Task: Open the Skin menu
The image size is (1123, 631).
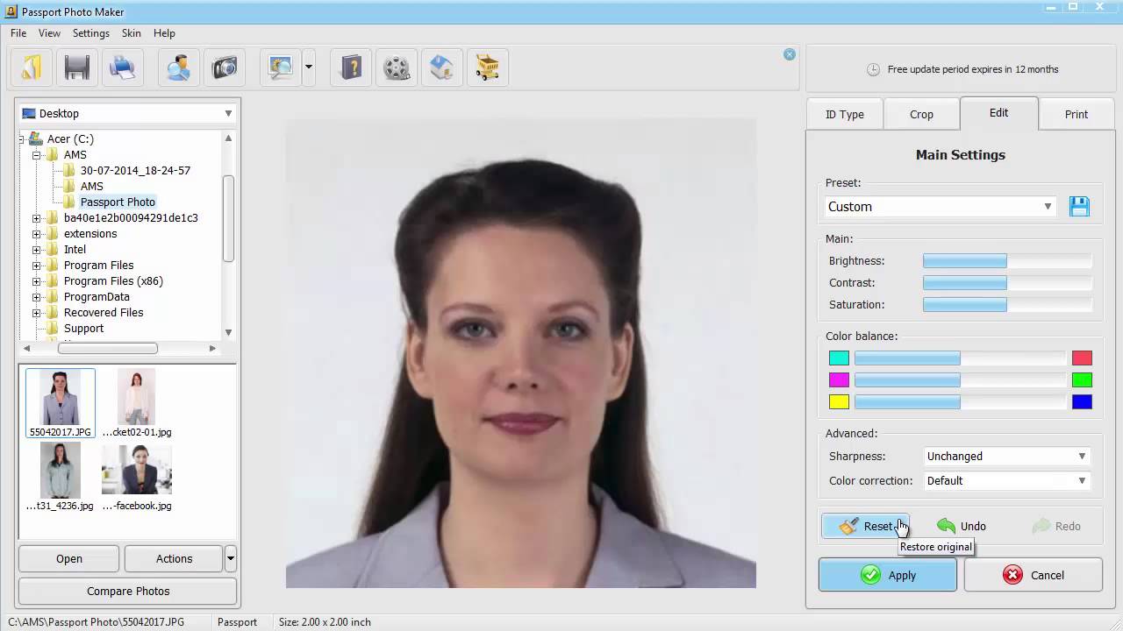Action: pos(132,33)
